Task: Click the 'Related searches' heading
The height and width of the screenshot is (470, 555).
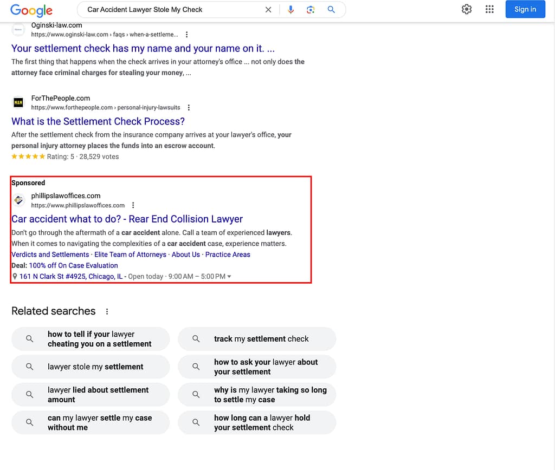Action: [54, 311]
